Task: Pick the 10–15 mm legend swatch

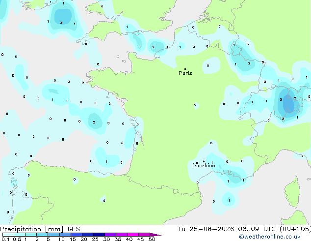Action: (x=65, y=235)
